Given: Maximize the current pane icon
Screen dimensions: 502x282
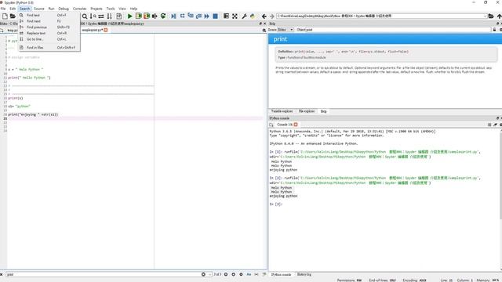Looking at the screenshot, I should coord(227,16).
